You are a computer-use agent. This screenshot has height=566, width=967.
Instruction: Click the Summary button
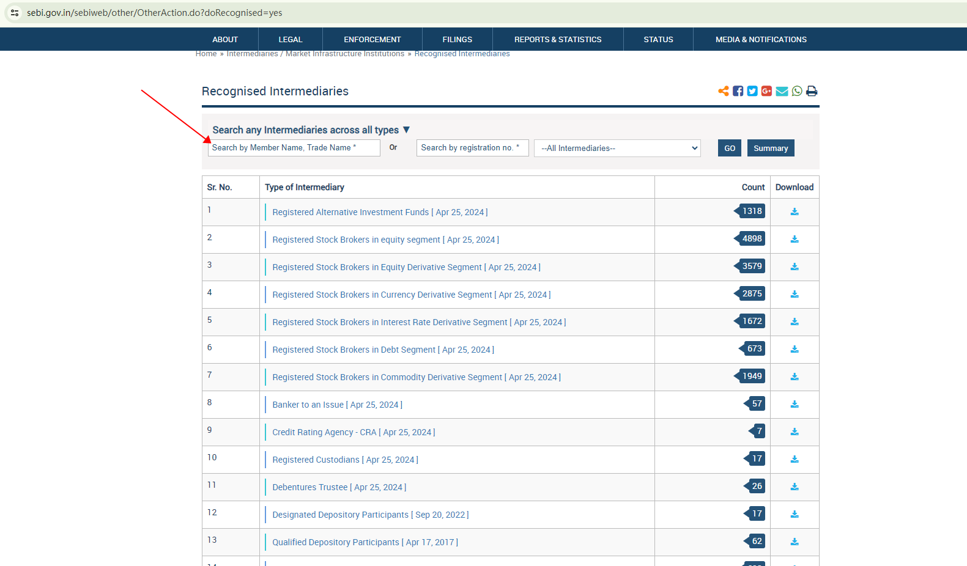pyautogui.click(x=771, y=148)
